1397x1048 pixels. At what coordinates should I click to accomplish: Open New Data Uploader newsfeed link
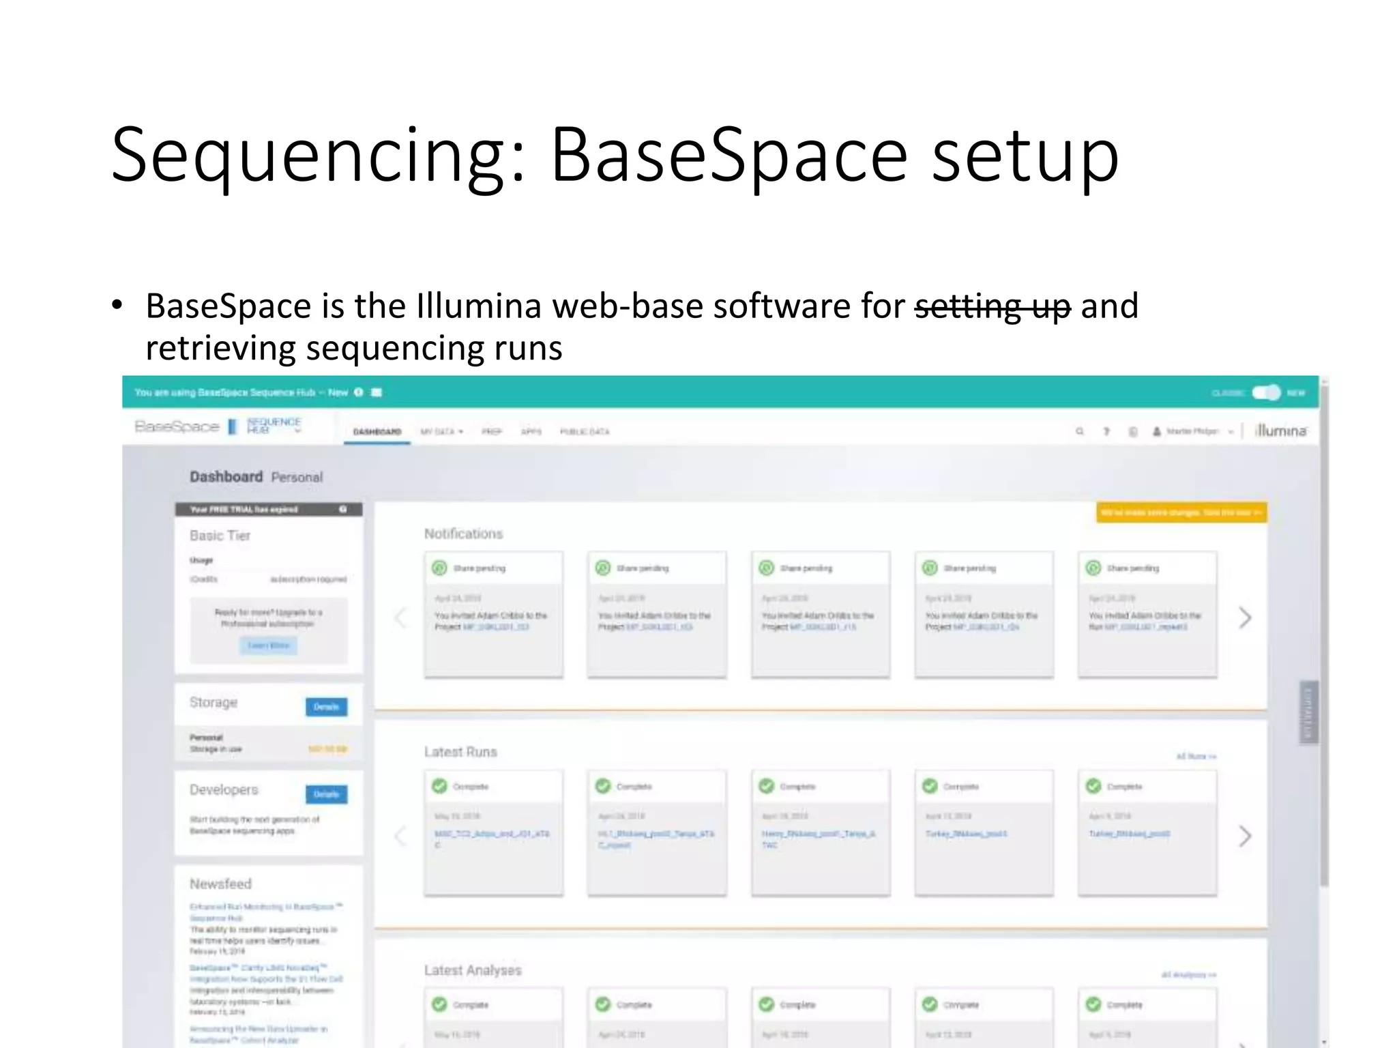tap(259, 1034)
